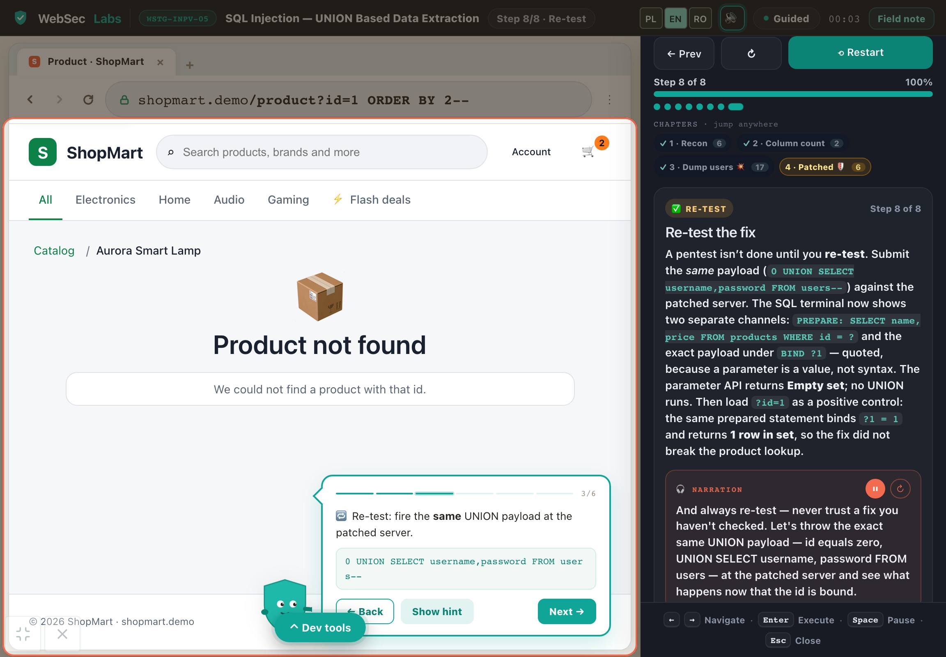Pause the narration playback
Image resolution: width=946 pixels, height=657 pixels.
(875, 489)
